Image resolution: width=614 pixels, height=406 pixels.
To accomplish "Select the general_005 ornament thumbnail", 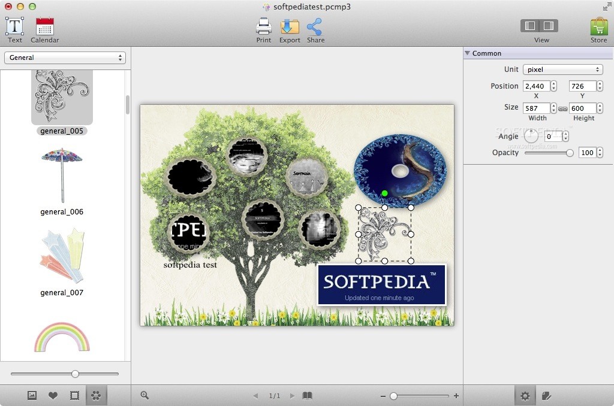I will click(x=62, y=98).
